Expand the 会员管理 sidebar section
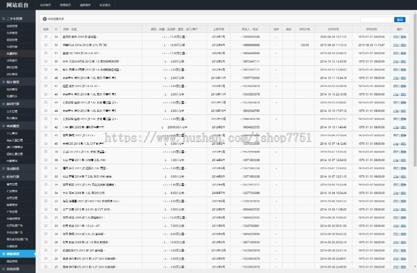This screenshot has height=273, width=417. coord(18,126)
